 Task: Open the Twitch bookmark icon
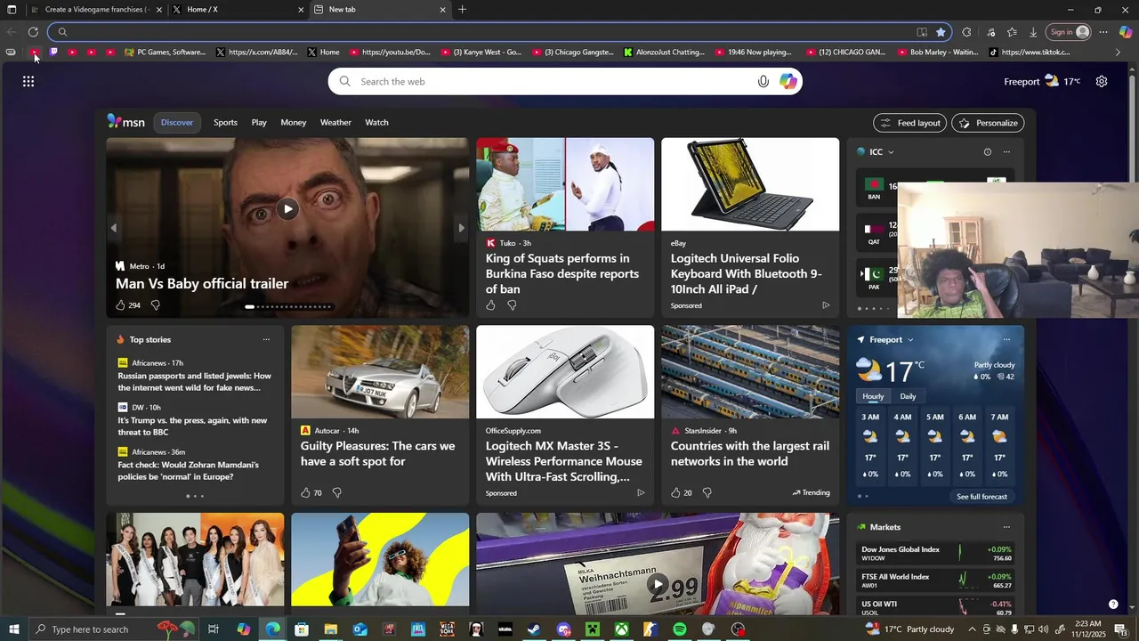(53, 52)
